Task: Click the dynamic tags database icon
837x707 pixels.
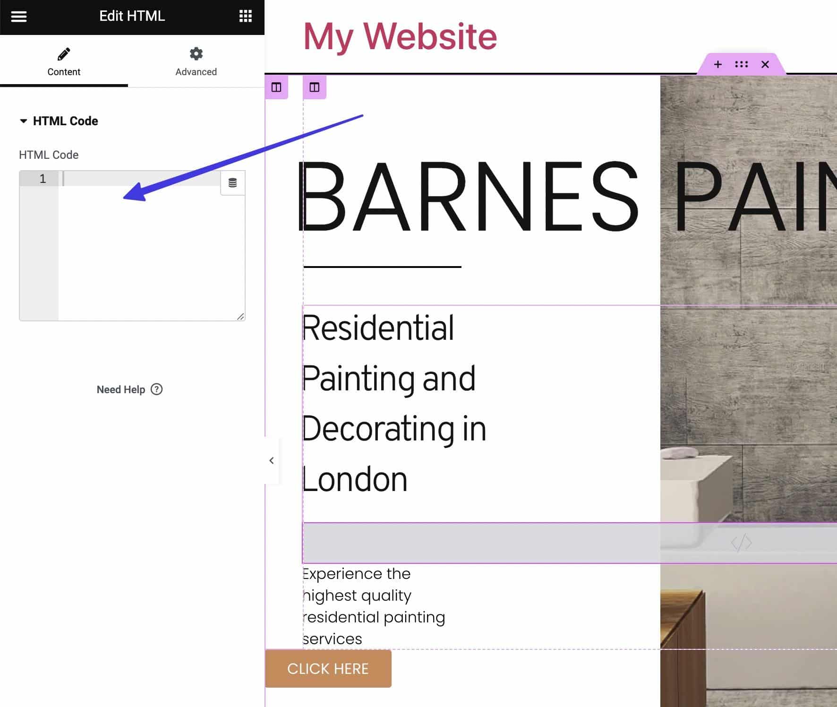Action: [x=232, y=183]
